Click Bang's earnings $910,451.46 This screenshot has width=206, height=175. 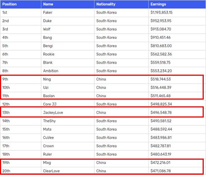(x=160, y=37)
